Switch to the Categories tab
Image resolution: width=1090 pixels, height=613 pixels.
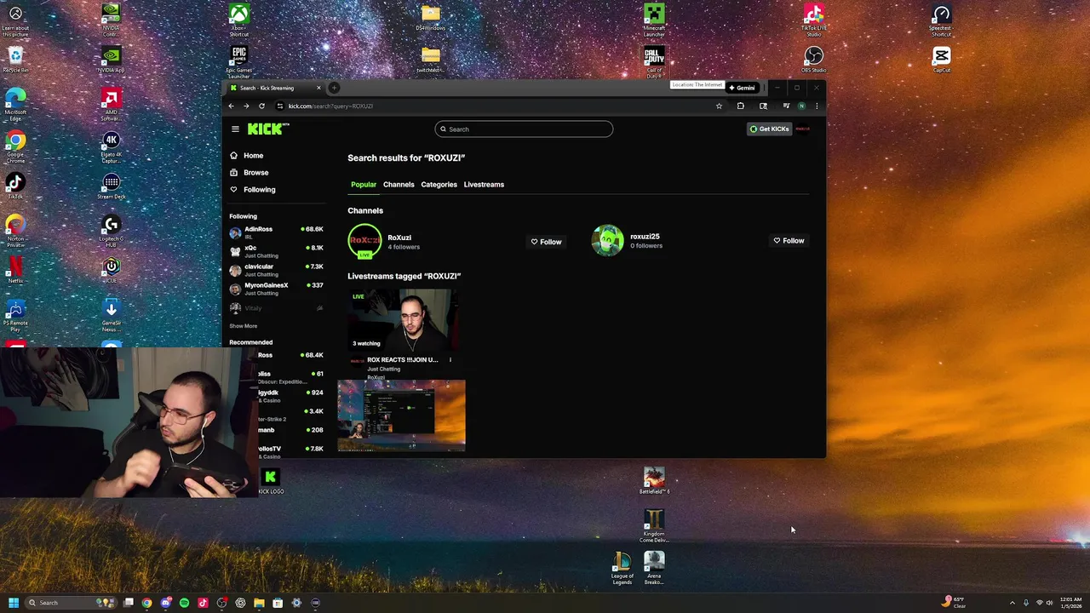(439, 185)
